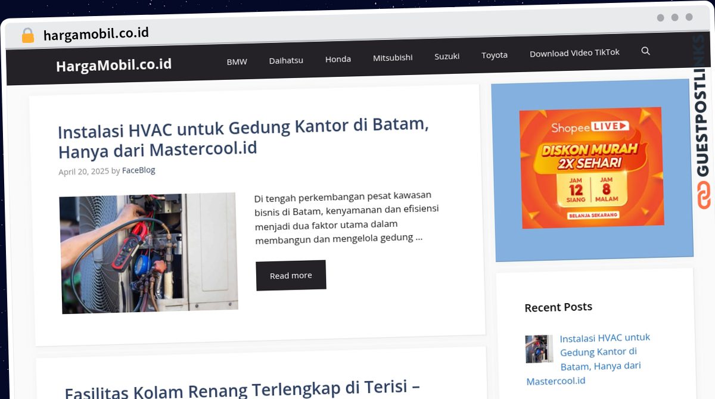Open Recent Posts link Instalasi HVAC untuk Gedung
Screen dimensions: 715x399
(x=589, y=359)
